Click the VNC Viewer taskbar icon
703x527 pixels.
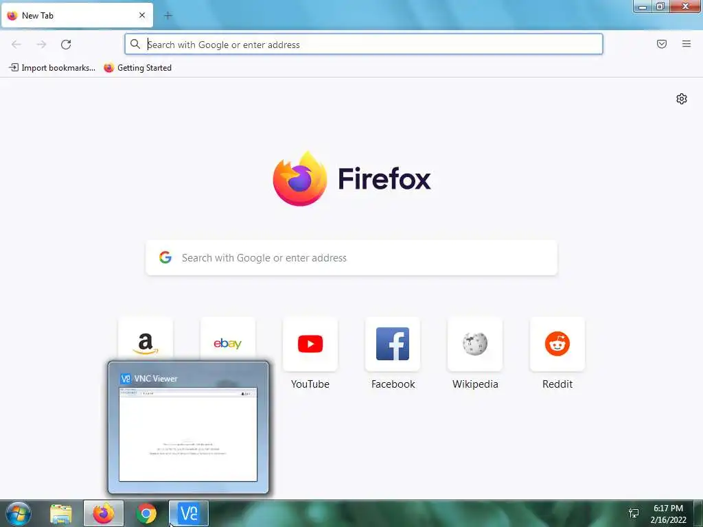tap(189, 513)
